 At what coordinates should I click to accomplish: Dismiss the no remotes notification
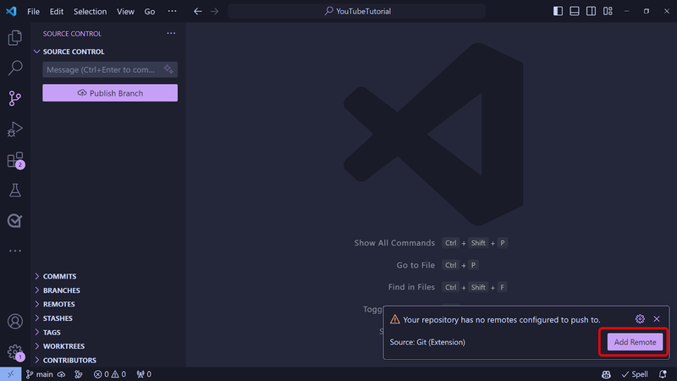click(657, 319)
